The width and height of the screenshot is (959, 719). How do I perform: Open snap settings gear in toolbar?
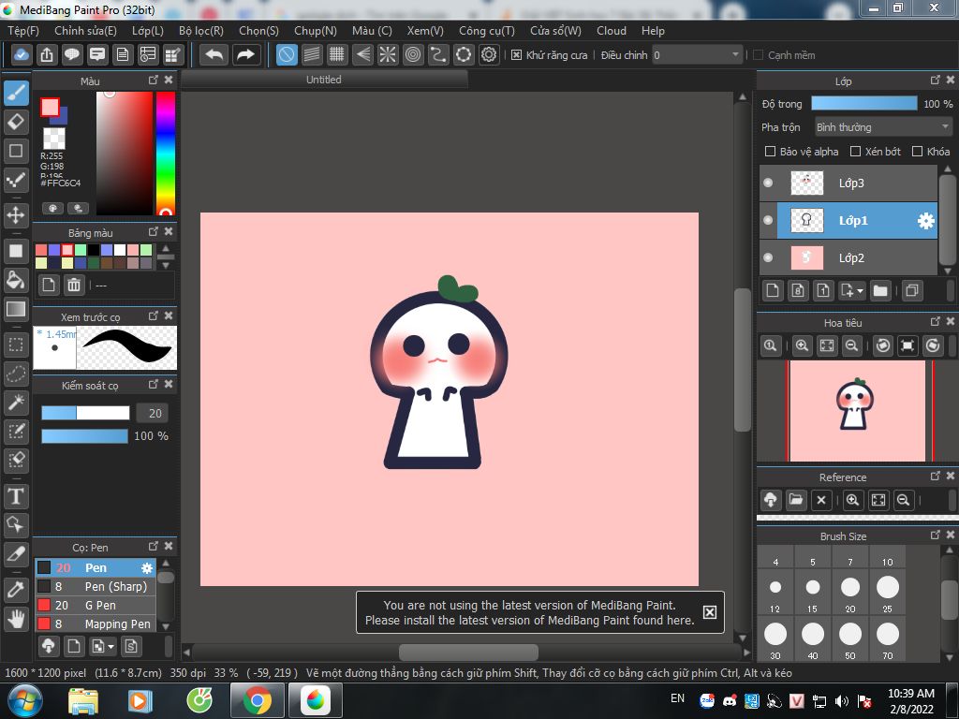pyautogui.click(x=489, y=55)
